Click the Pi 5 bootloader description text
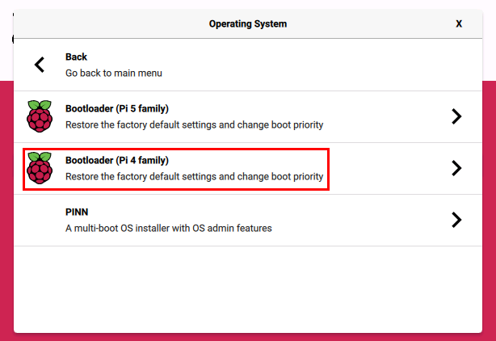 coord(194,124)
